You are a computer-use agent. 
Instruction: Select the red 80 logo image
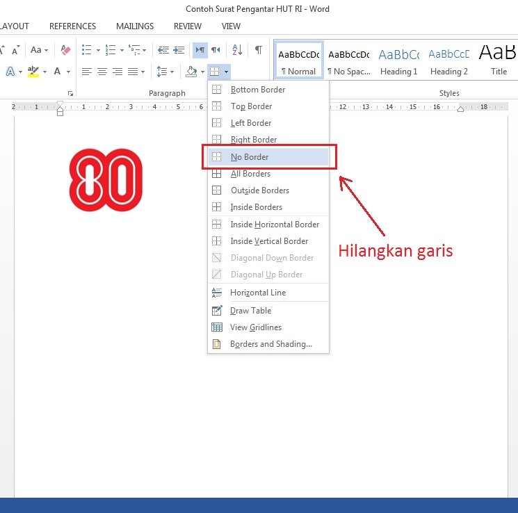tap(106, 181)
